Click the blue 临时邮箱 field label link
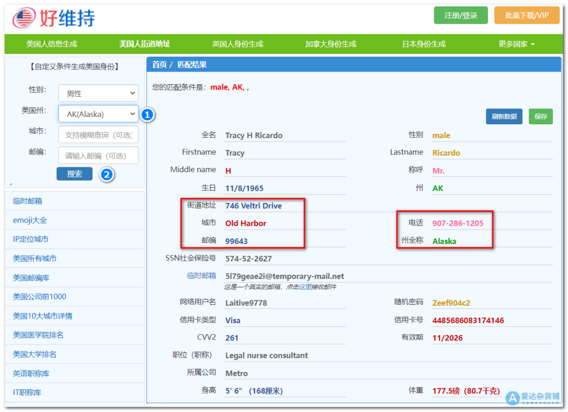 pyautogui.click(x=201, y=276)
